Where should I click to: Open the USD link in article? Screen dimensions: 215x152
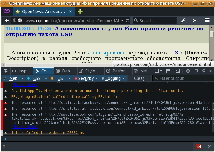[176, 53]
